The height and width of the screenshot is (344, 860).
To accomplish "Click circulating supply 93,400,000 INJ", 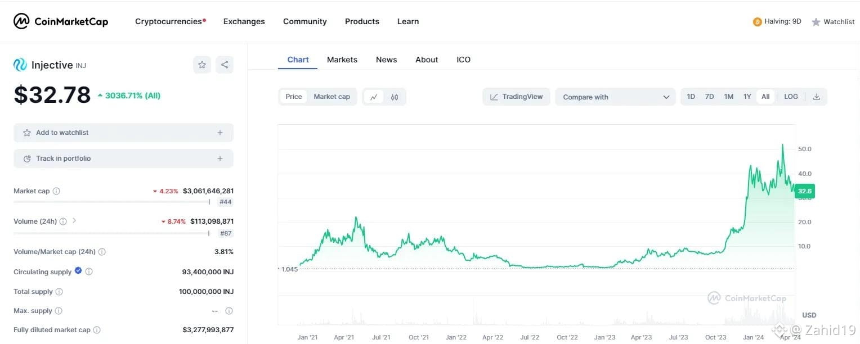I will click(208, 272).
